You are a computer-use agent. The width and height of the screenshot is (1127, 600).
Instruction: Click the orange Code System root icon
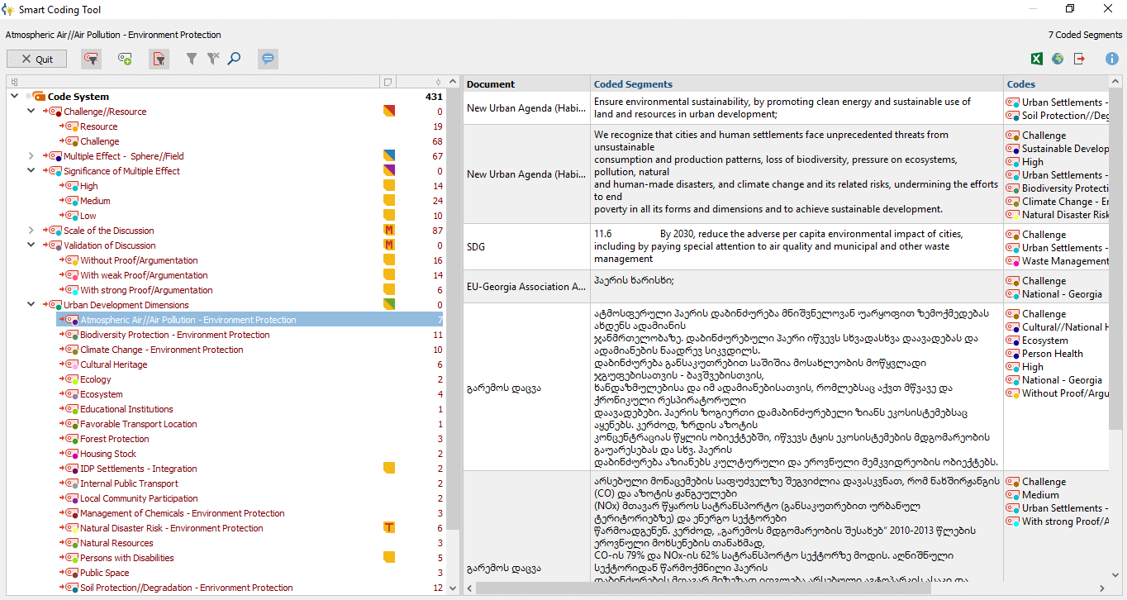tap(39, 97)
